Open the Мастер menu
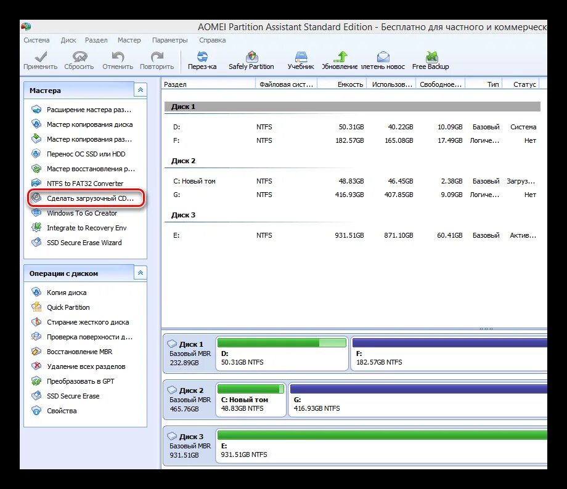 pyautogui.click(x=129, y=40)
